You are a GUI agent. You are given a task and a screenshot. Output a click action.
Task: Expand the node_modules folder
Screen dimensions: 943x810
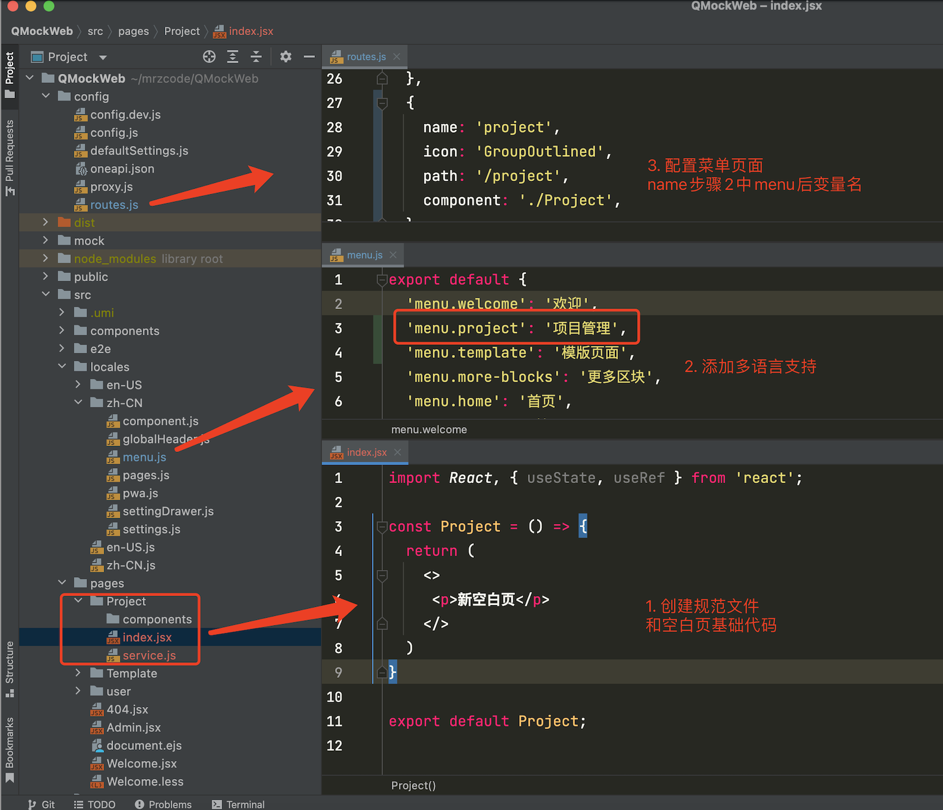coord(46,258)
